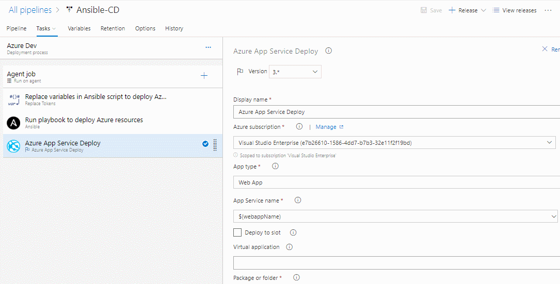Click the App type info icon
The height and width of the screenshot is (284, 560).
click(276, 166)
